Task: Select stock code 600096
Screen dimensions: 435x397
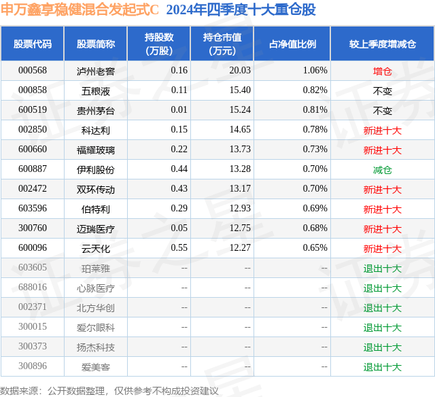Action: click(x=33, y=247)
